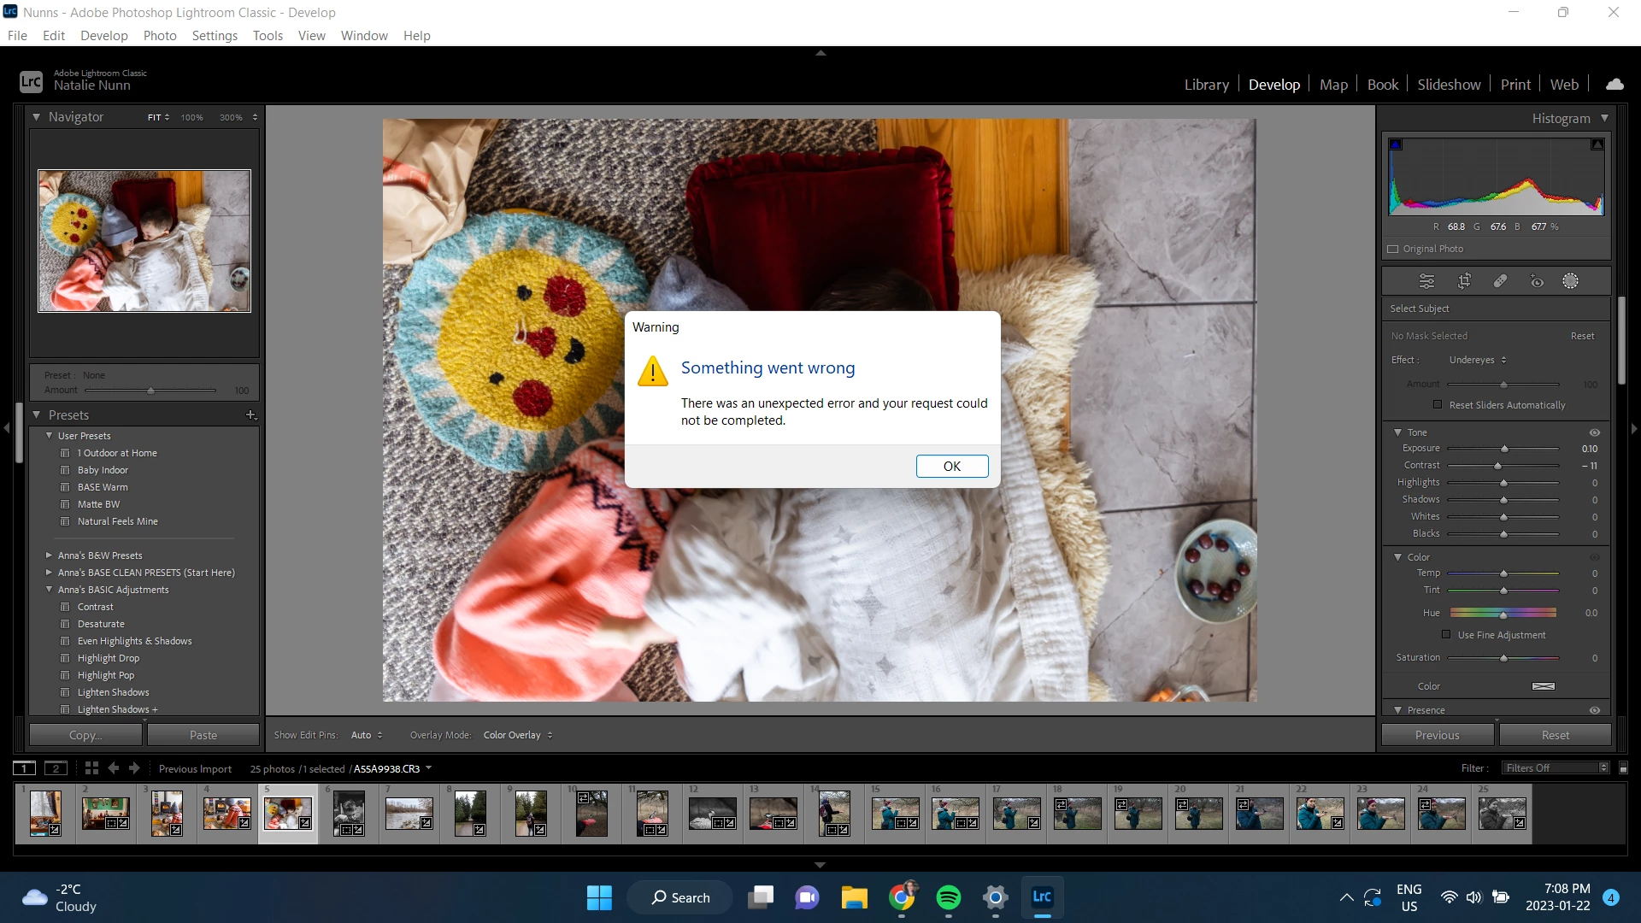This screenshot has width=1641, height=923.
Task: Open the Effect Undereyes dropdown
Action: coord(1477,360)
